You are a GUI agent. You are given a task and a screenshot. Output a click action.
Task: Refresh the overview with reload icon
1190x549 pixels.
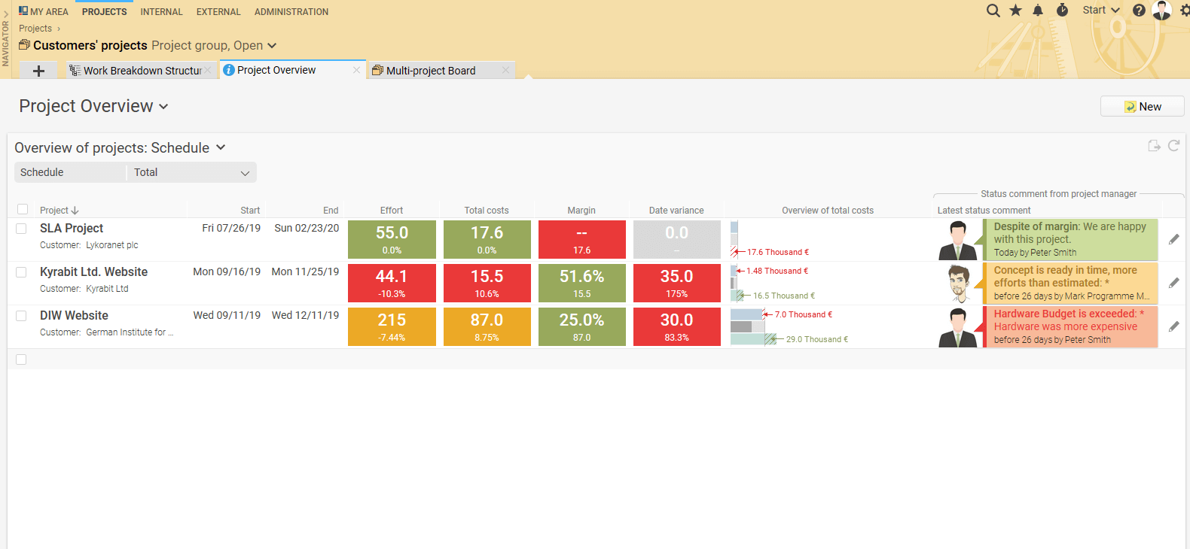[x=1173, y=146]
